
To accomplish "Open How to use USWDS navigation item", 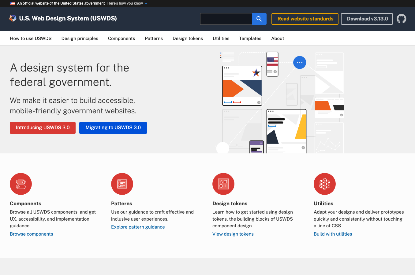I will click(31, 38).
